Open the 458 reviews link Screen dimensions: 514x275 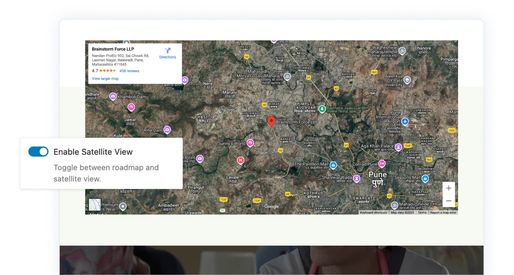[x=129, y=71]
